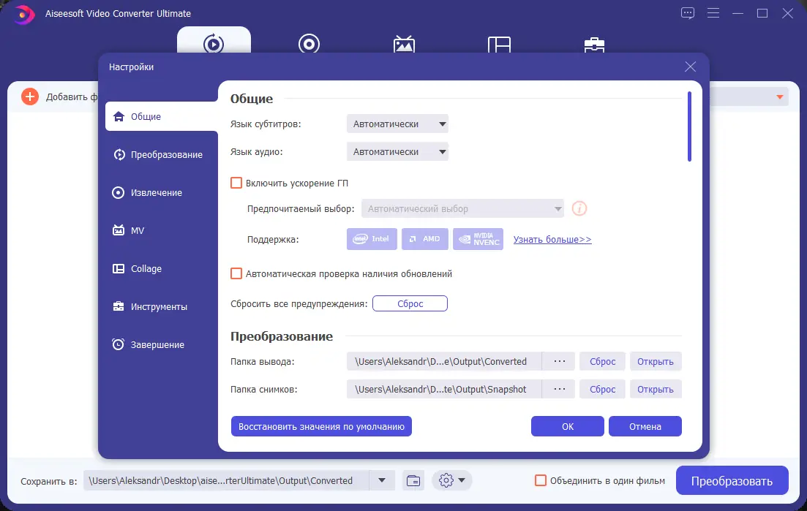Enable Включить ускорение ГП checkbox

coord(236,183)
